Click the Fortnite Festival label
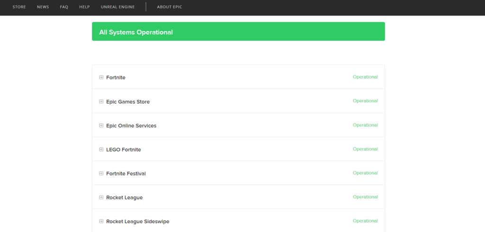 pos(126,174)
